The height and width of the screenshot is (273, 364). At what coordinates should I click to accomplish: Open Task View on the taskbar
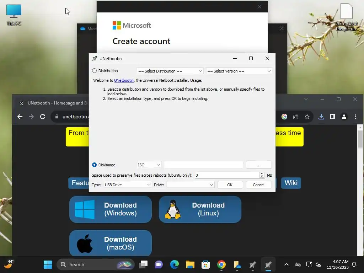[x=143, y=264]
